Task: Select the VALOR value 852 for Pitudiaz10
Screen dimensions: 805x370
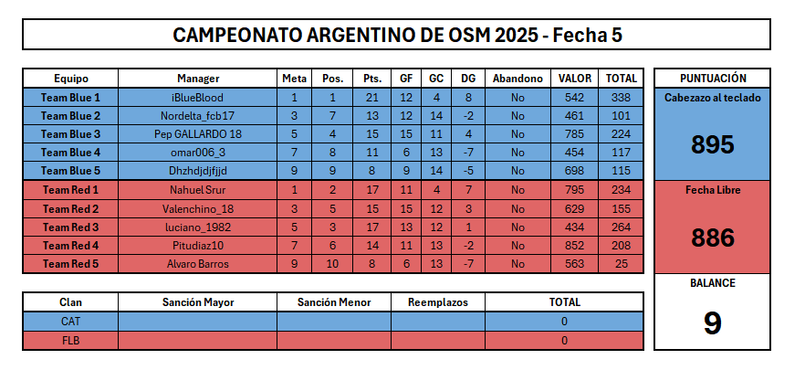Action: (x=574, y=246)
